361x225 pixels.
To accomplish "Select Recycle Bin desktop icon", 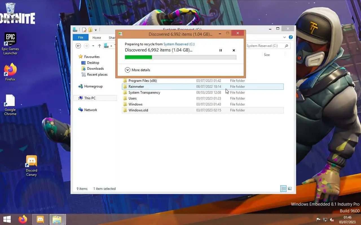I will point(10,12).
